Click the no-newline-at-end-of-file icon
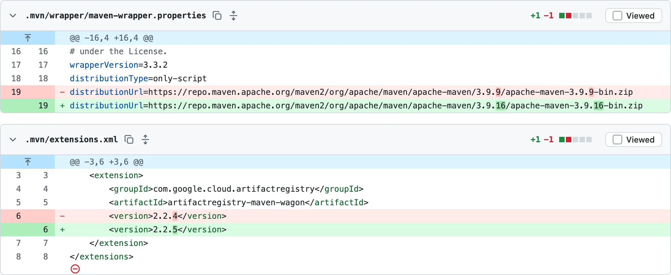This screenshot has height=275, width=671. 75,269
